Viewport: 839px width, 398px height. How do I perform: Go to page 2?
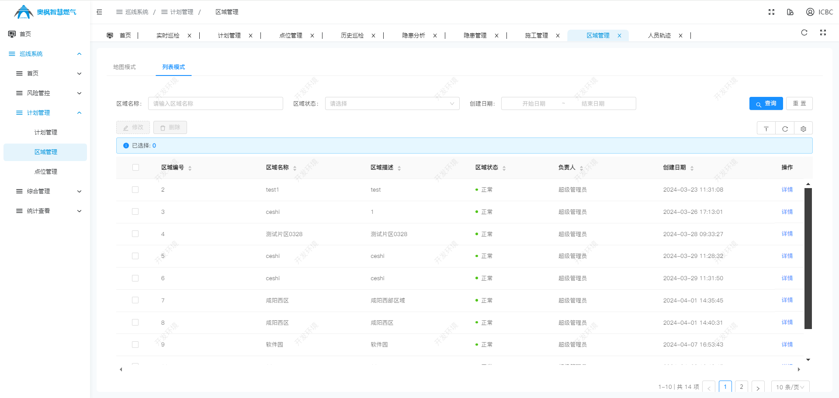[742, 387]
